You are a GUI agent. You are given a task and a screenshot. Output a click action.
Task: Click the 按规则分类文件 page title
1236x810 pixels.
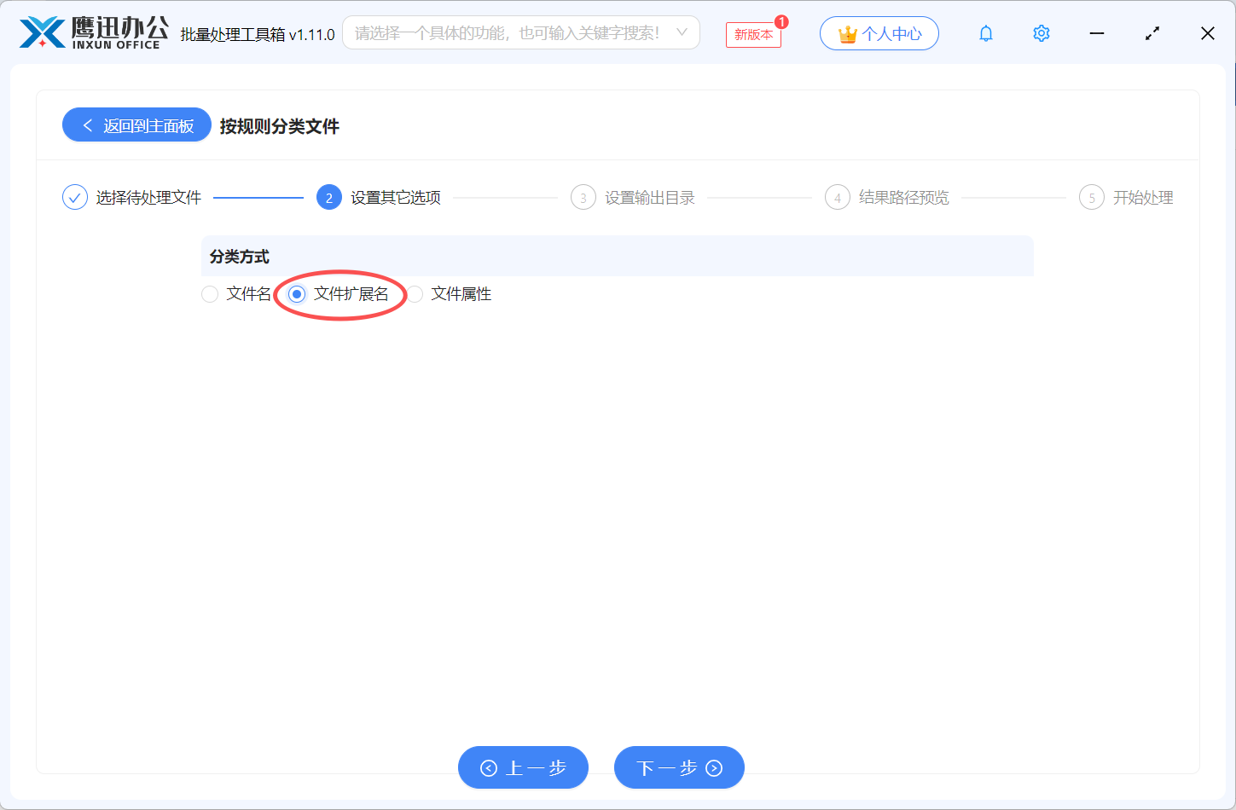[x=280, y=126]
